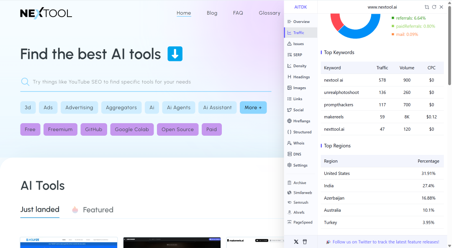
Task: Expand categories with More + button
Action: [x=253, y=107]
